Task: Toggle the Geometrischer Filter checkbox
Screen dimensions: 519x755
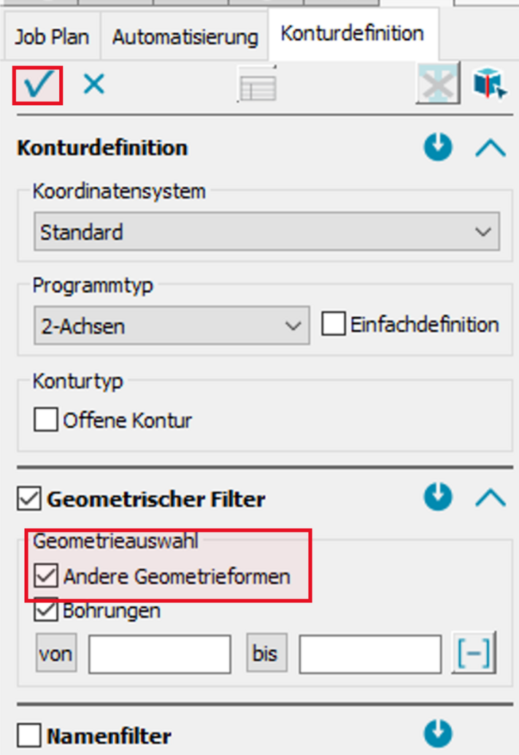Action: pos(29,499)
